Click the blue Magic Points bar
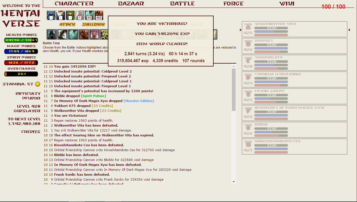Screen dimensions: 357x202 [x=21, y=51]
